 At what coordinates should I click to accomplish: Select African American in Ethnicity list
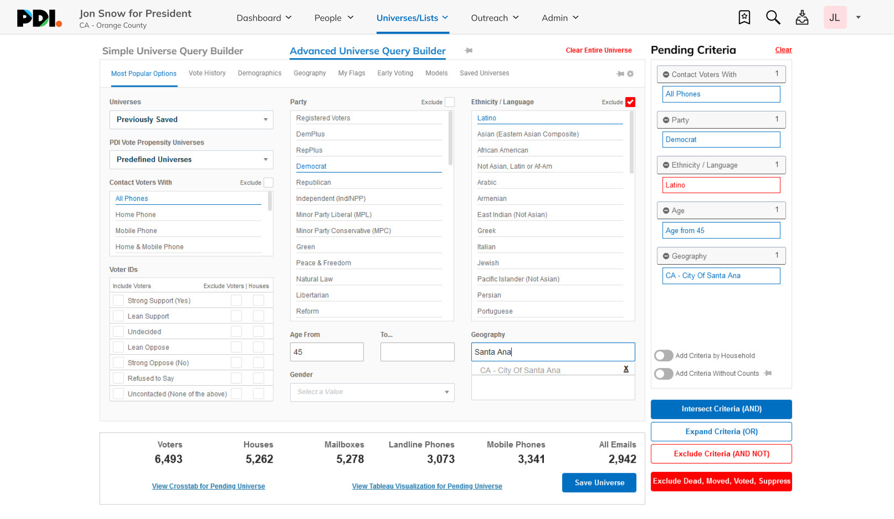point(550,150)
